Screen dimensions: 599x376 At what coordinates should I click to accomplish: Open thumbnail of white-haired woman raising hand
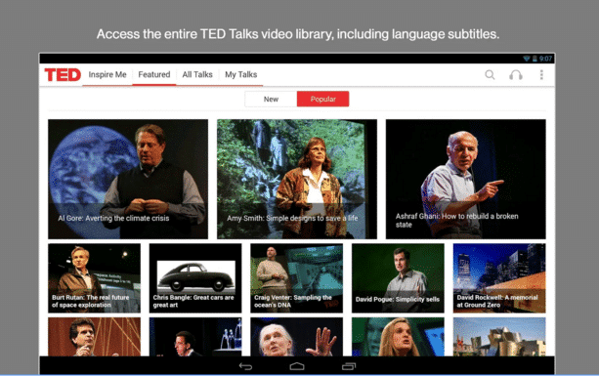coord(296,337)
